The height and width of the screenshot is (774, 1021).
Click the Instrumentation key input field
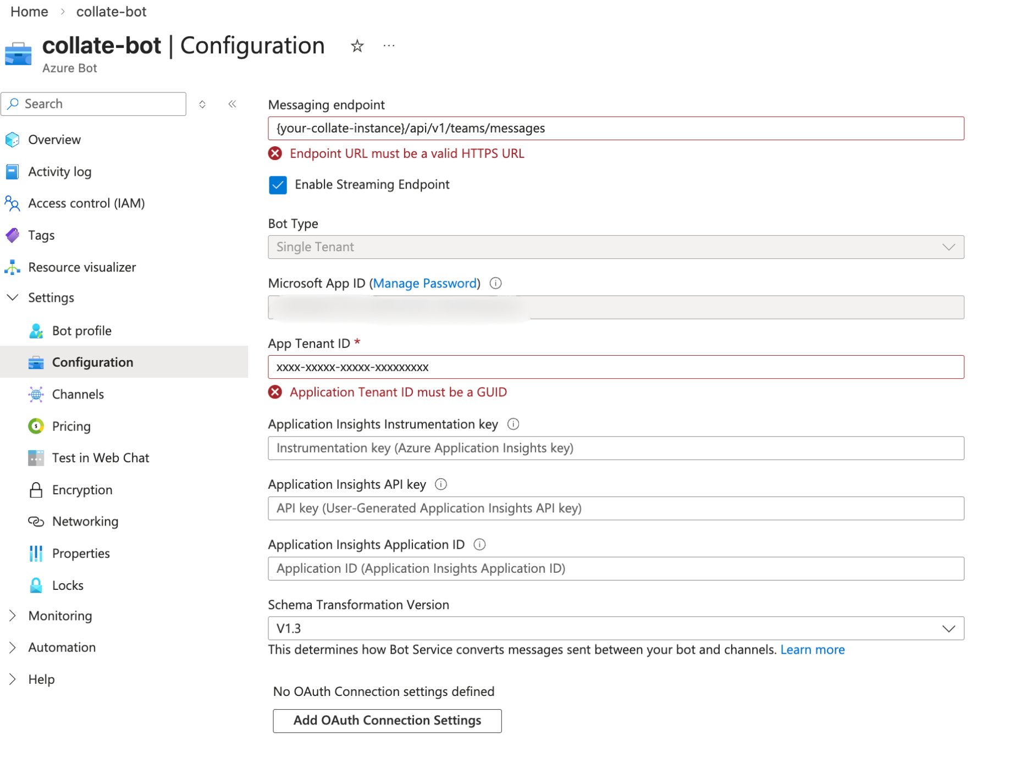click(x=616, y=448)
